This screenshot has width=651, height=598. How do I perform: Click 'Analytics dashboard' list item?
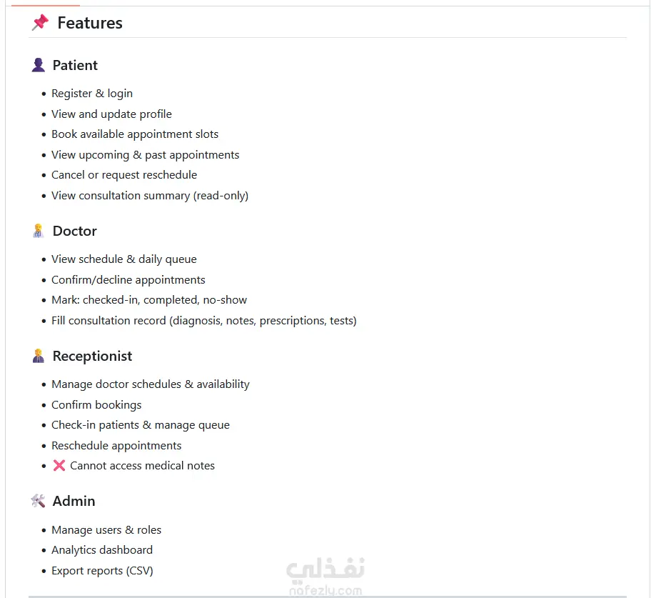pos(102,550)
